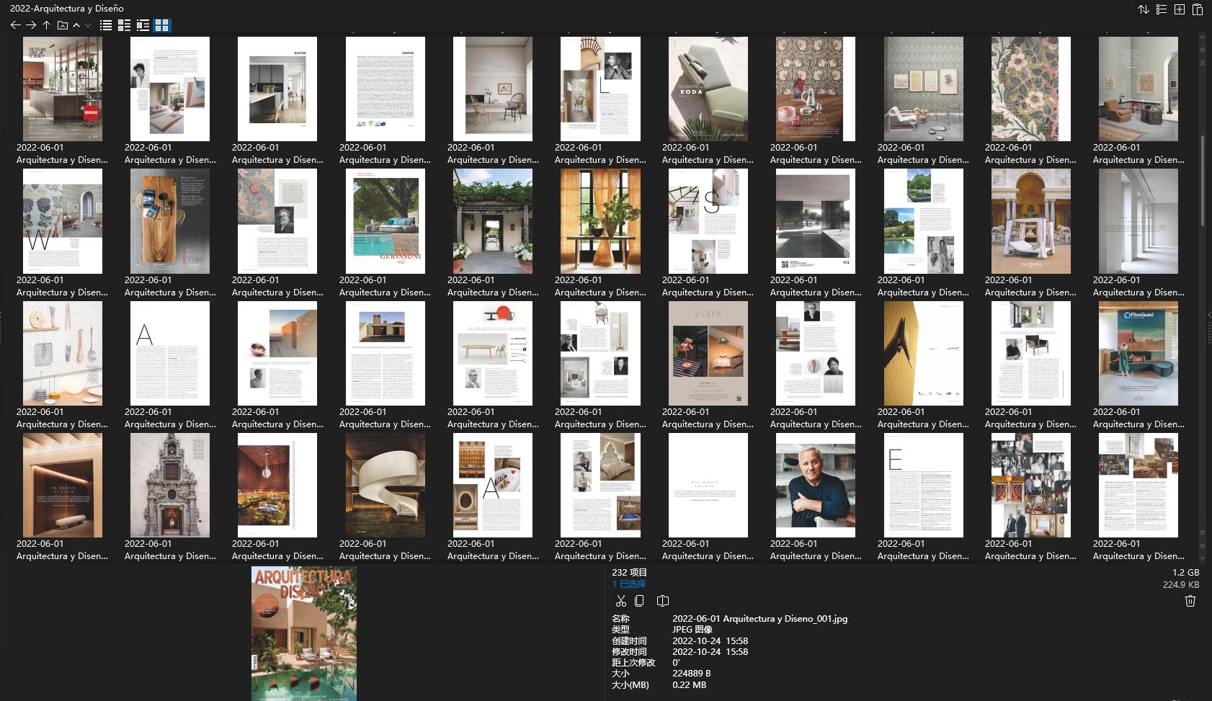The image size is (1212, 701).
Task: Cut the selected file with scissors icon
Action: click(x=621, y=601)
